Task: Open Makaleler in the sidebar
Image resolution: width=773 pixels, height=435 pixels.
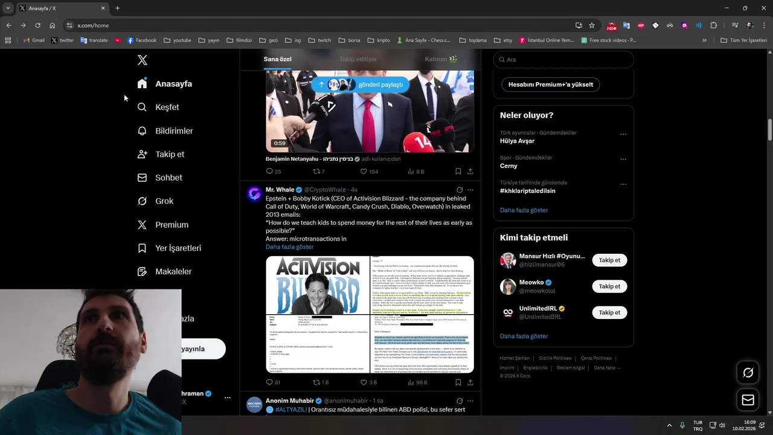Action: [x=164, y=272]
